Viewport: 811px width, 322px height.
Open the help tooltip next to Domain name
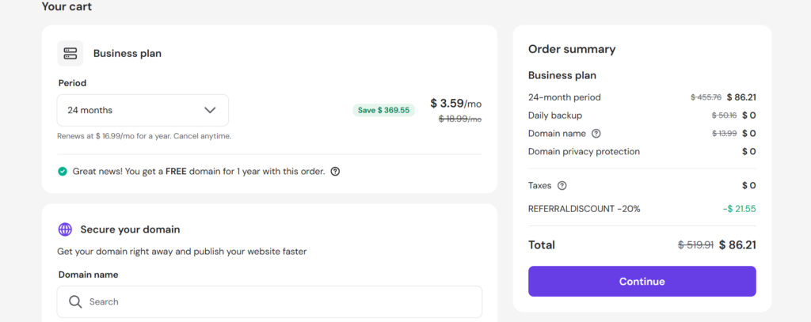coord(596,134)
